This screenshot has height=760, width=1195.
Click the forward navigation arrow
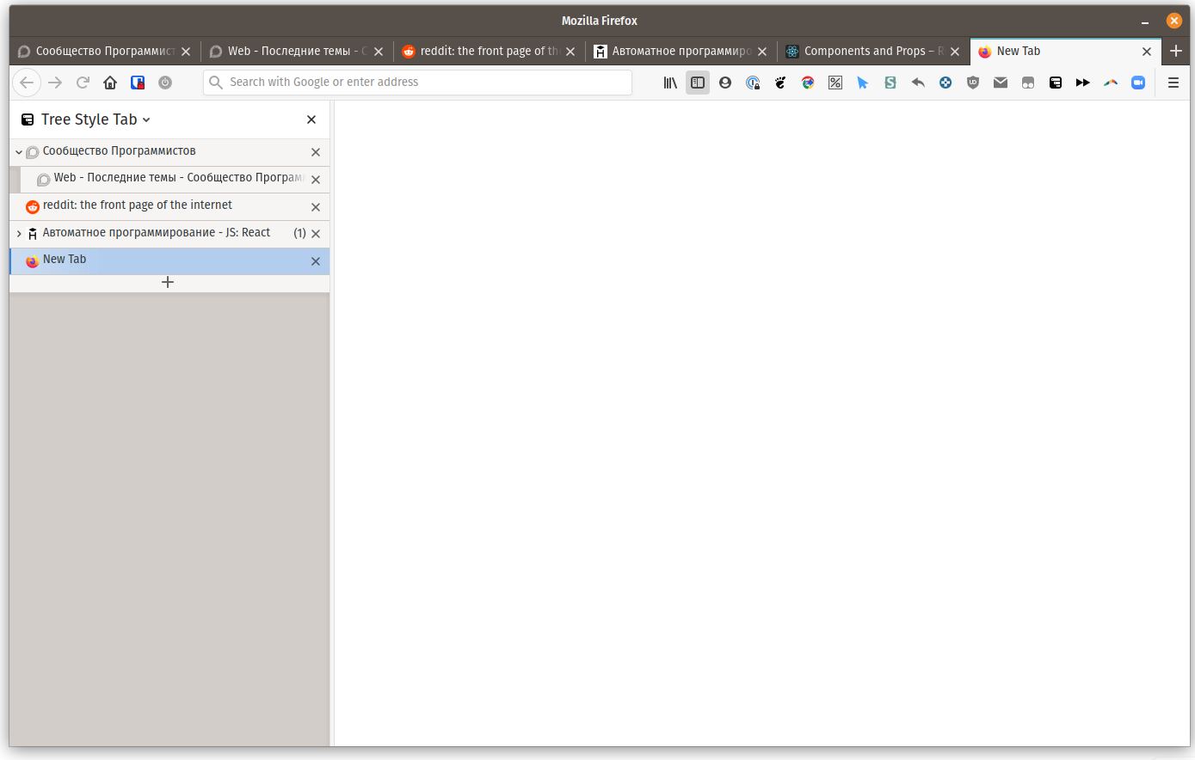[x=55, y=83]
